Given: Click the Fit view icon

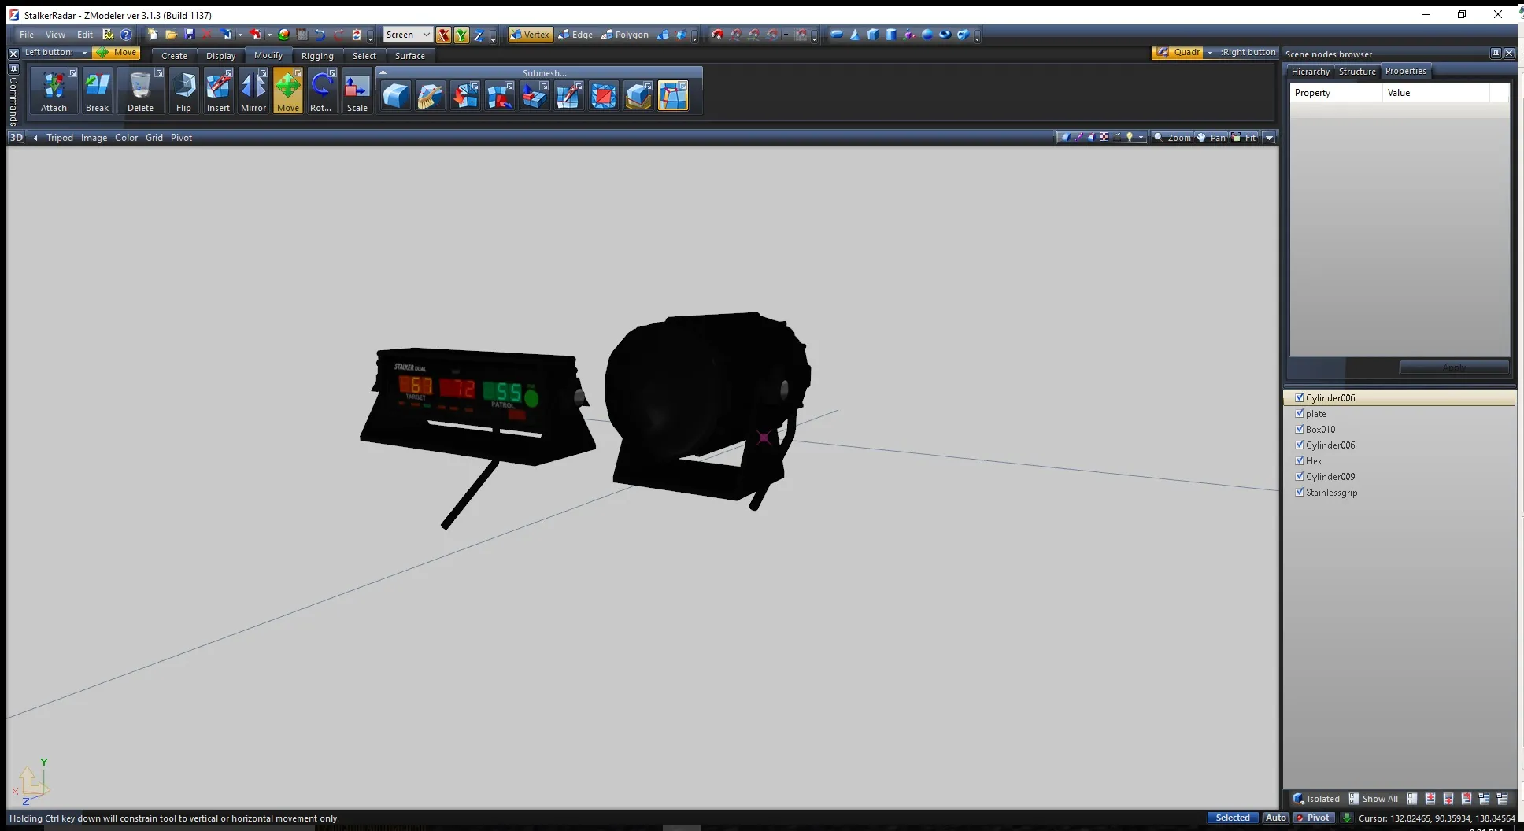Looking at the screenshot, I should tap(1245, 137).
